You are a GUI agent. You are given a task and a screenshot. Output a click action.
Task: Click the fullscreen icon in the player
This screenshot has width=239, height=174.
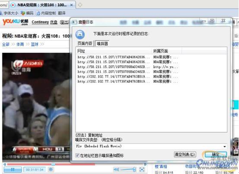(x=142, y=169)
